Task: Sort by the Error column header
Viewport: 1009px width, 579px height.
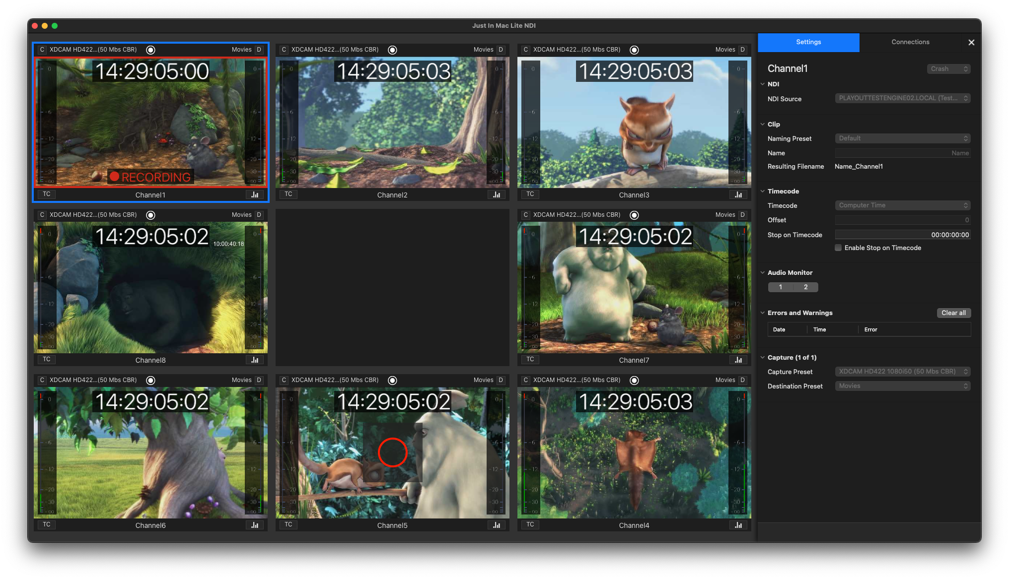Action: [914, 329]
